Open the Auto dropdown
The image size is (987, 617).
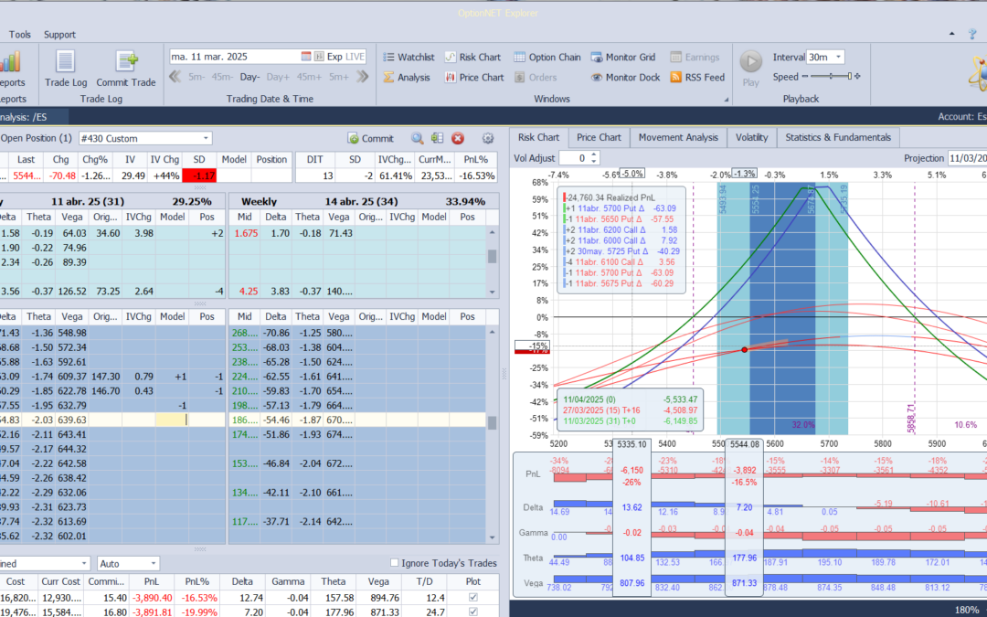pos(153,563)
